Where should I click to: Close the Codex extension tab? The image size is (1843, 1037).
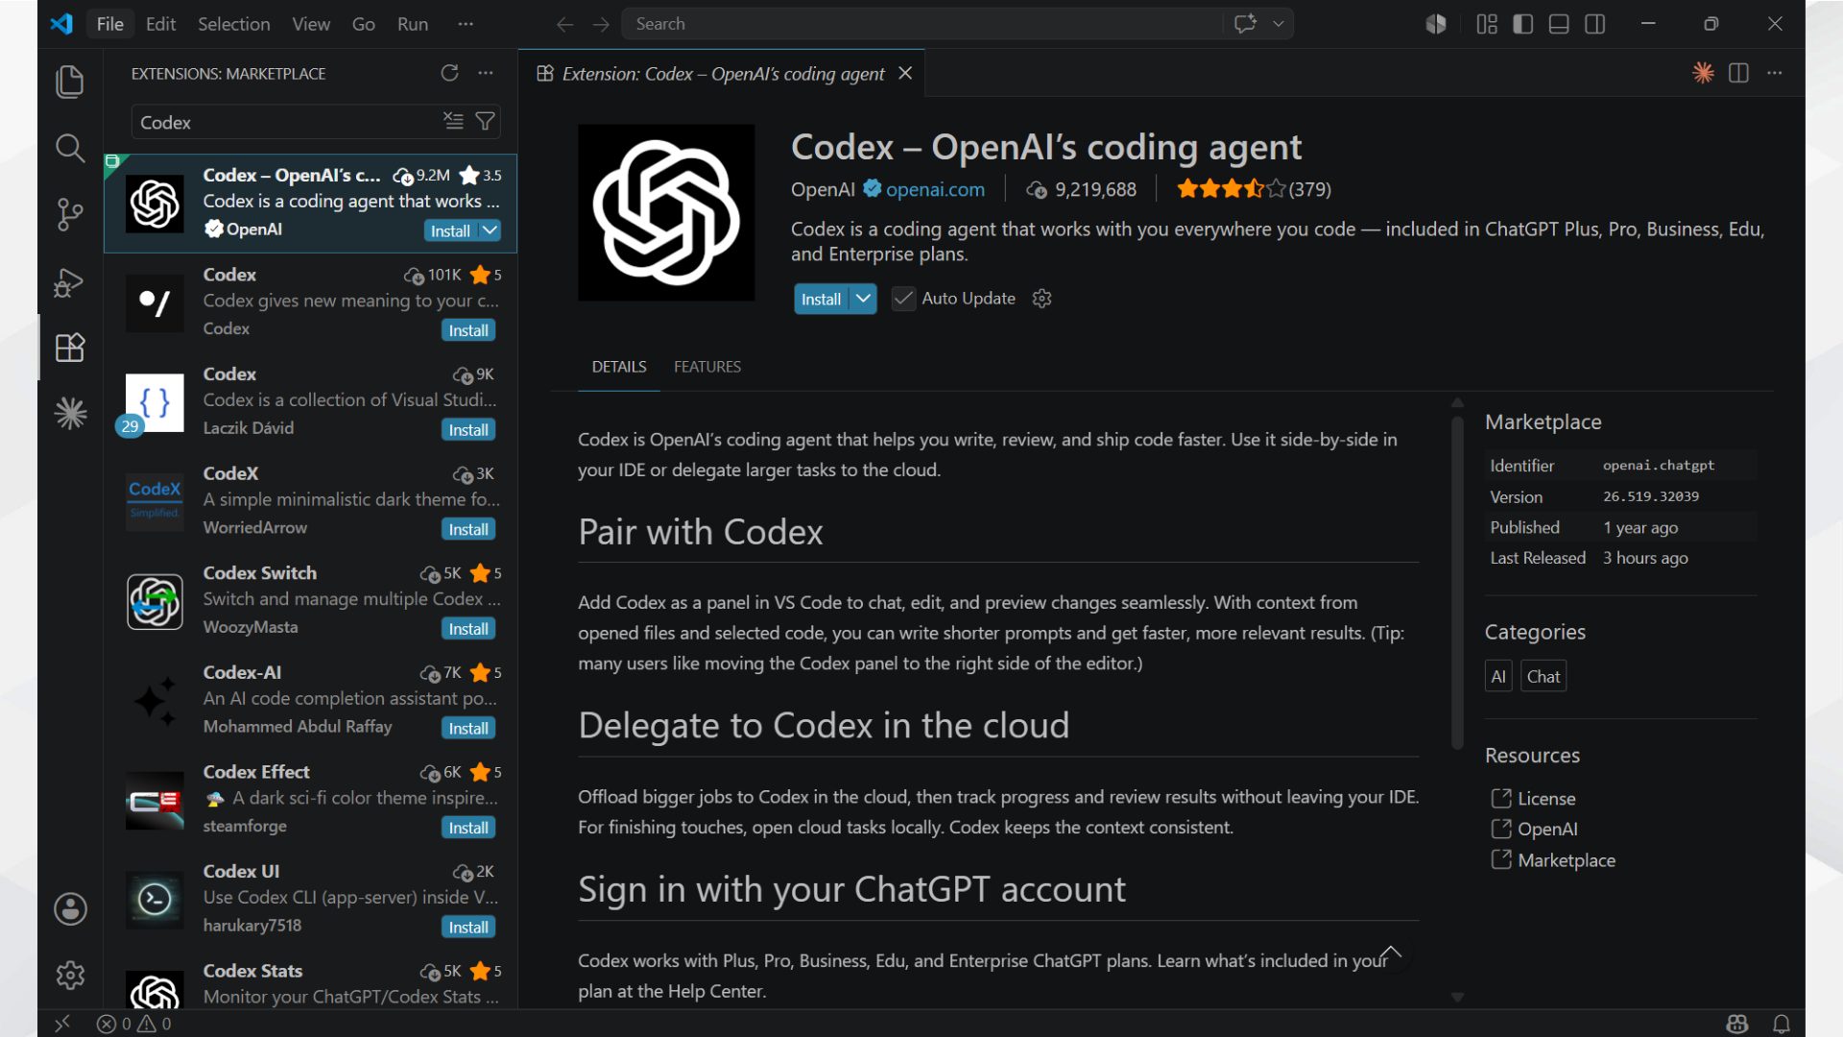tap(905, 73)
